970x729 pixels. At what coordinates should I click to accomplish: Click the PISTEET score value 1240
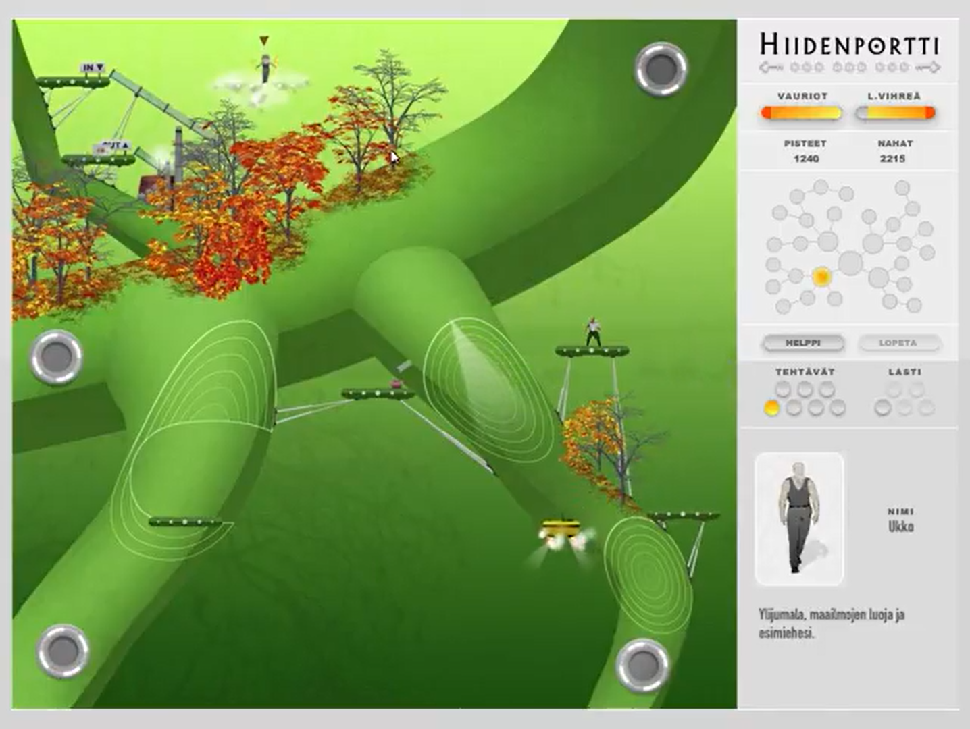click(806, 159)
